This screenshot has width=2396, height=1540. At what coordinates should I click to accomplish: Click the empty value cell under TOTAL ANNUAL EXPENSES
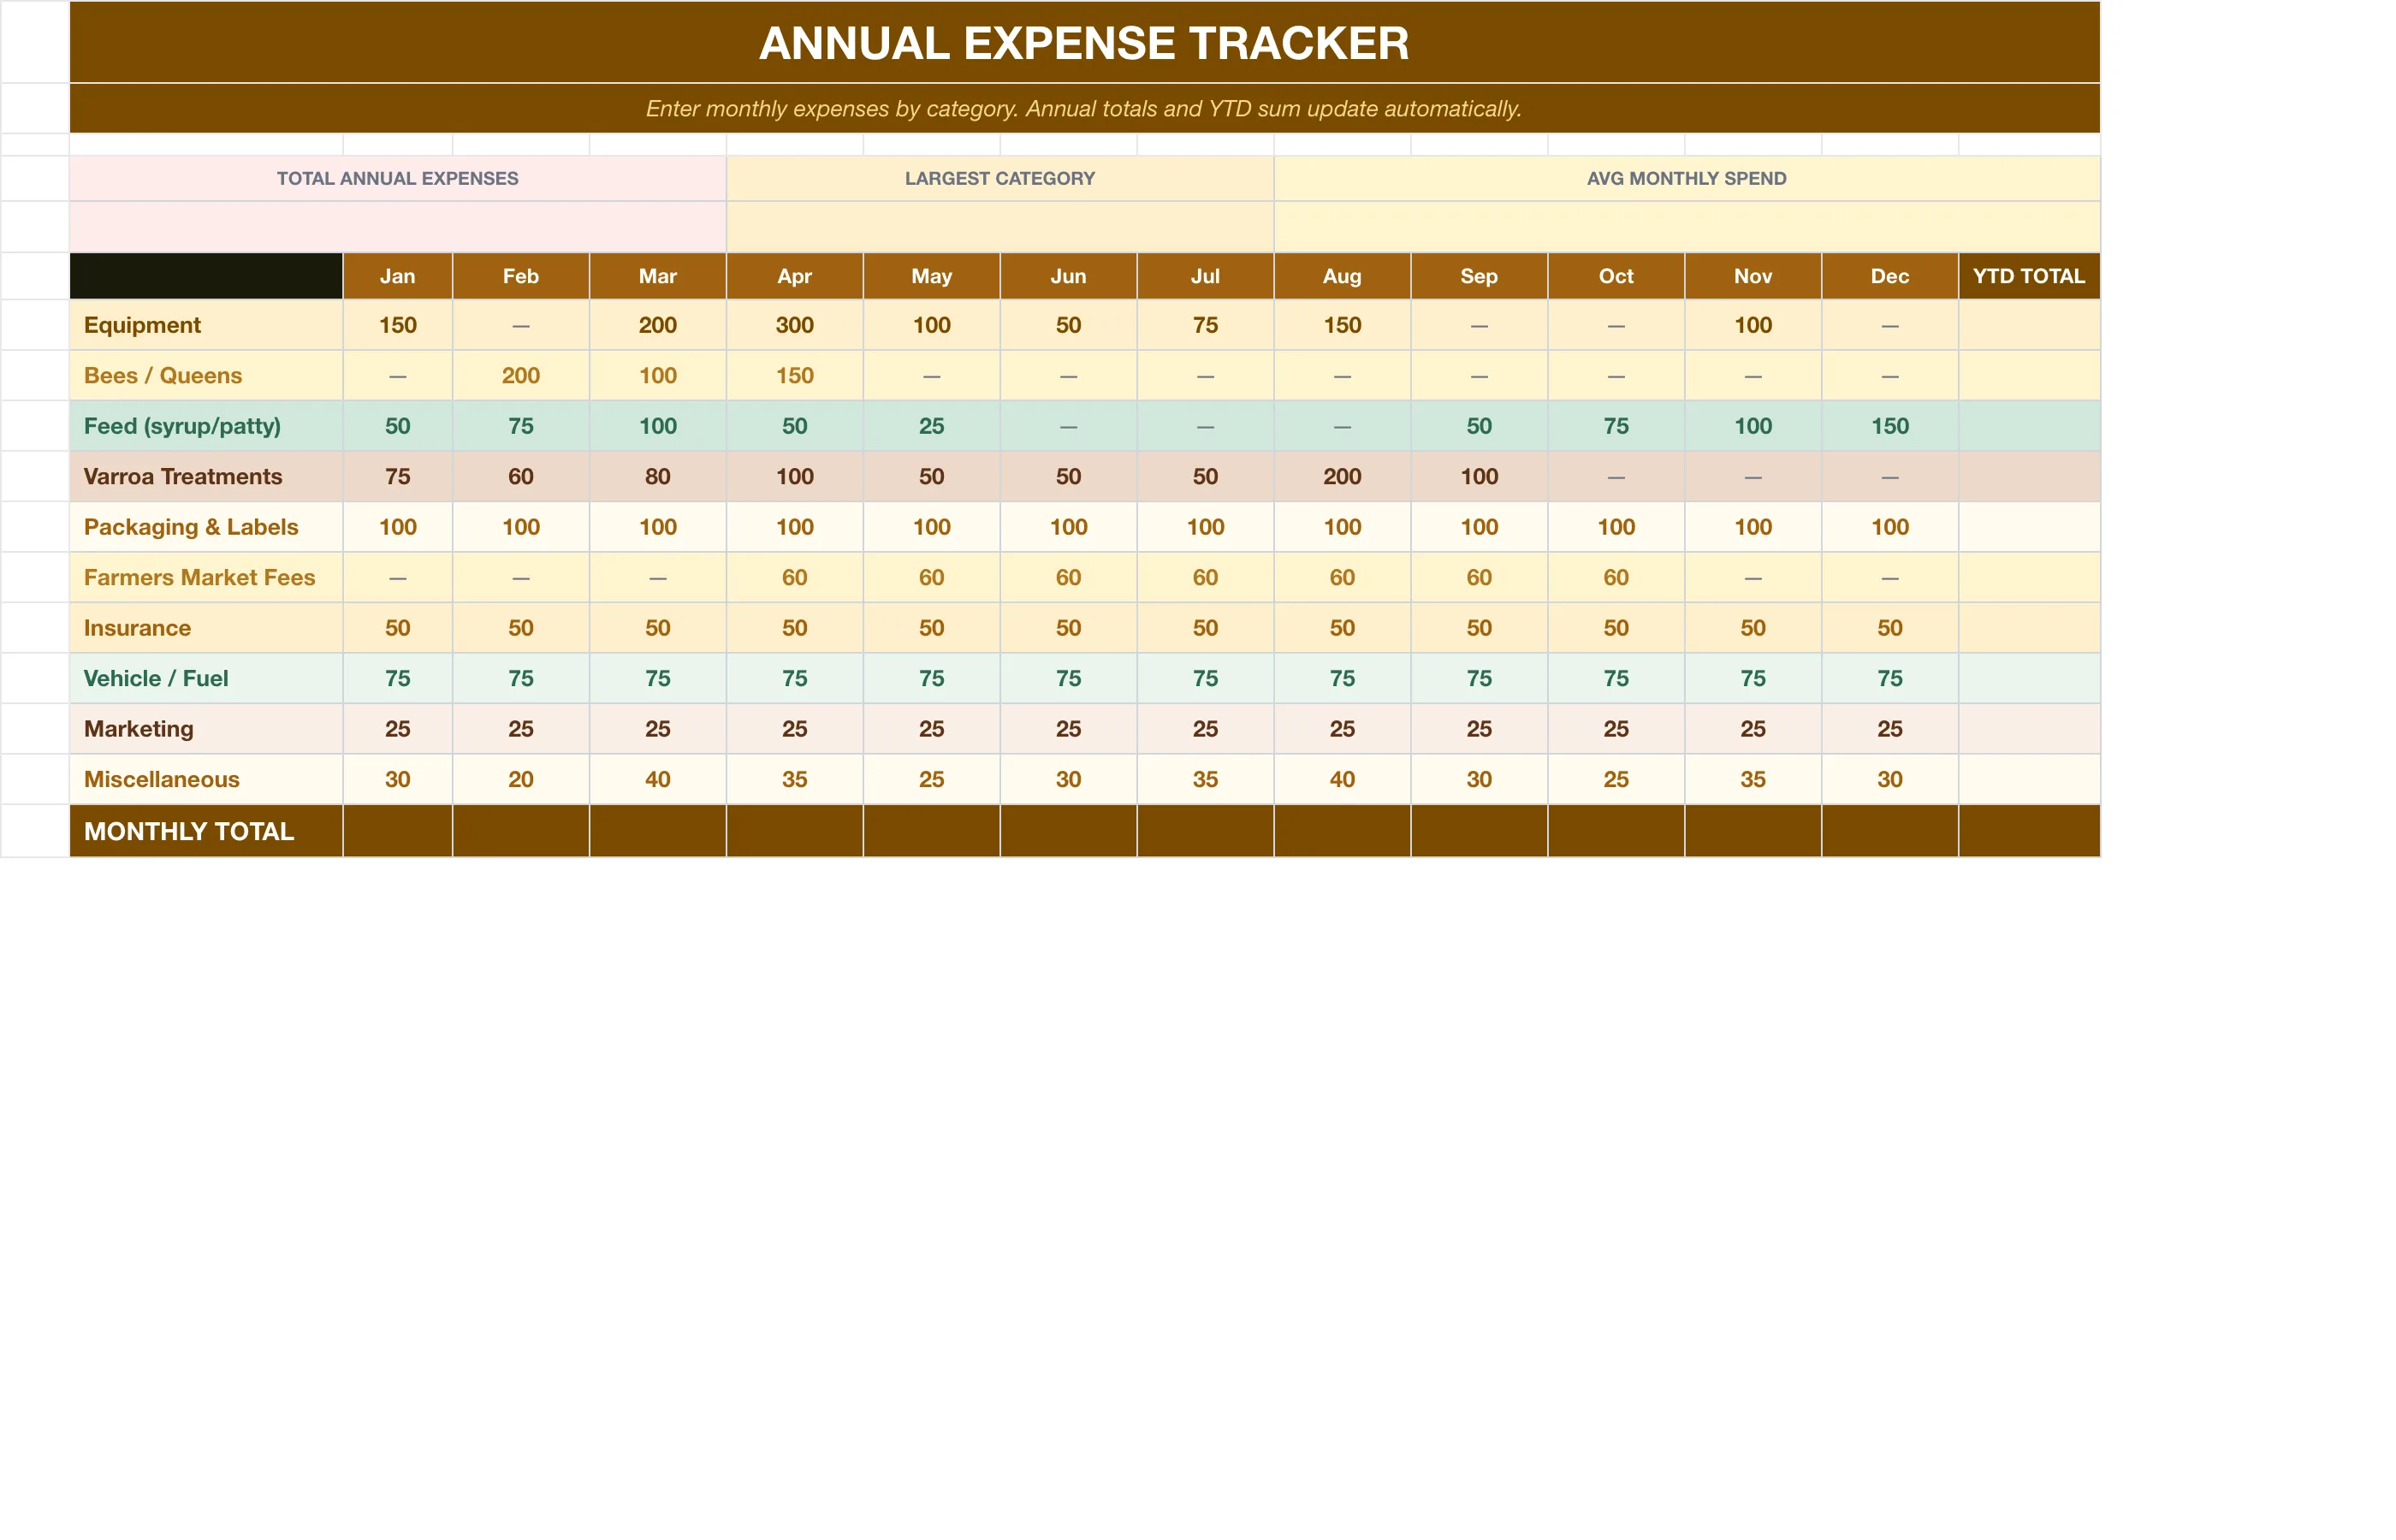point(397,227)
